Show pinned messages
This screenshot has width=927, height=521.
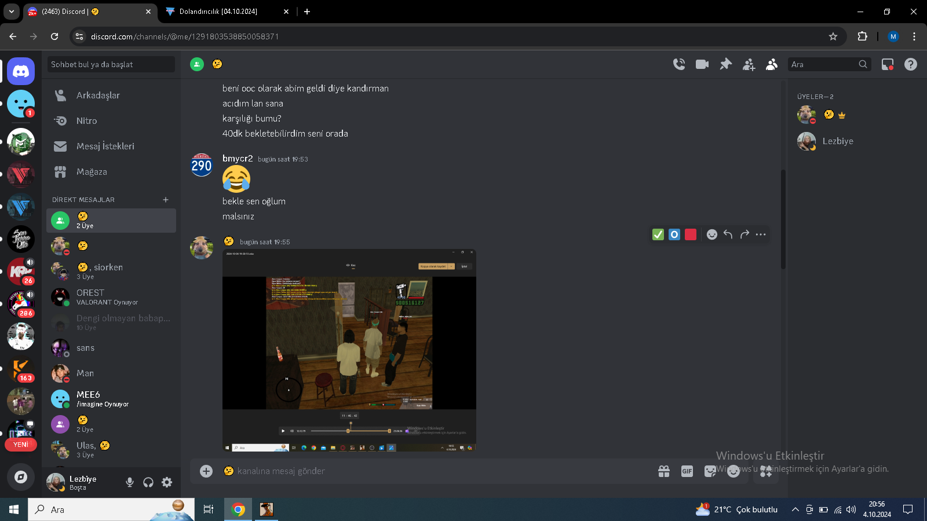pos(725,64)
